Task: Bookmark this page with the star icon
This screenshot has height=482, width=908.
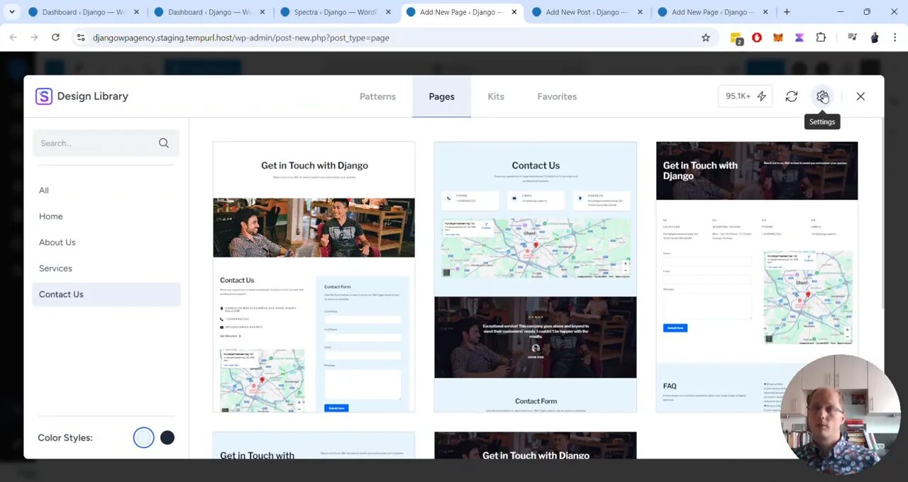Action: click(x=706, y=38)
